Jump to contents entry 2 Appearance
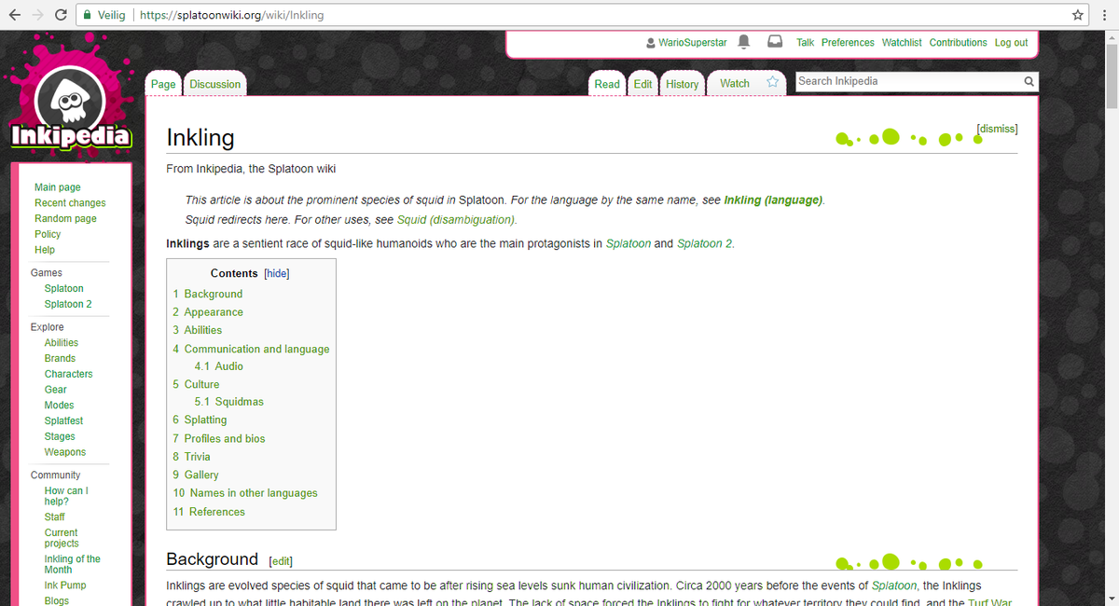 pyautogui.click(x=208, y=312)
